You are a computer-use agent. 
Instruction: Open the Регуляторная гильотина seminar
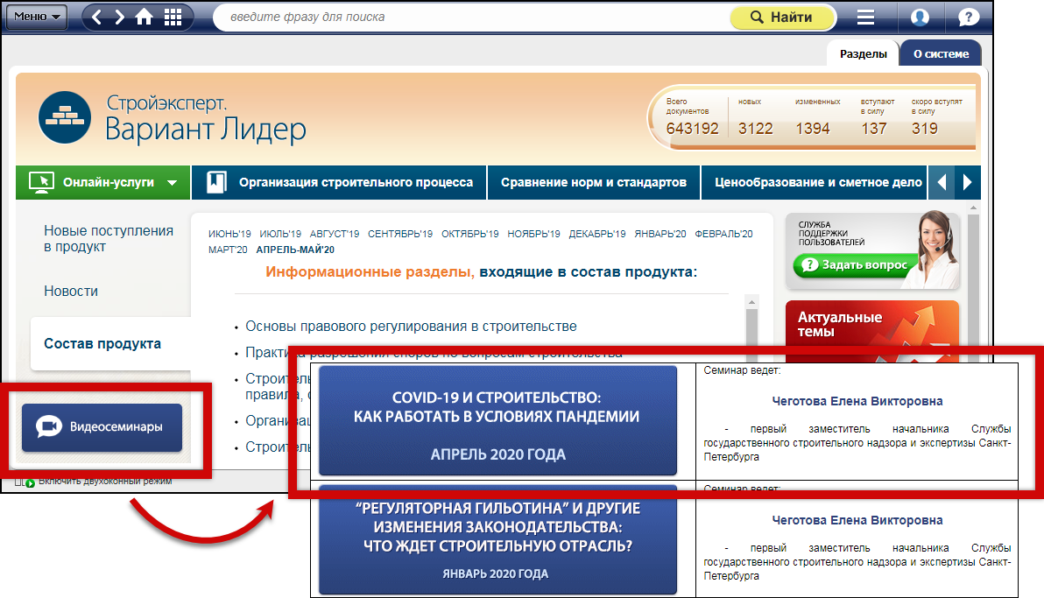click(497, 541)
